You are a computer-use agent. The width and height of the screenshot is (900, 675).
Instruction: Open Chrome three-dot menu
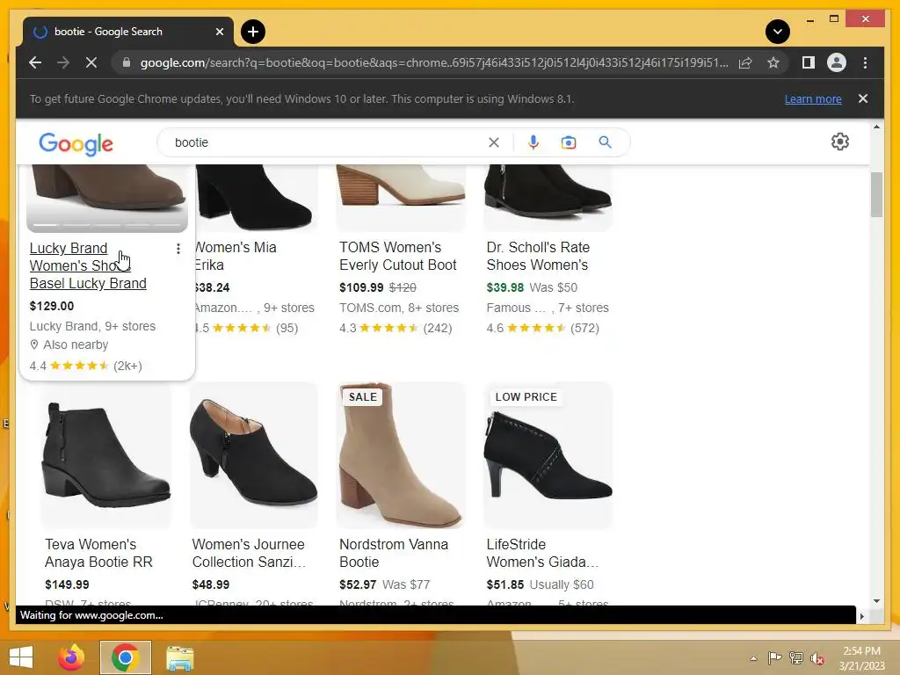[865, 62]
